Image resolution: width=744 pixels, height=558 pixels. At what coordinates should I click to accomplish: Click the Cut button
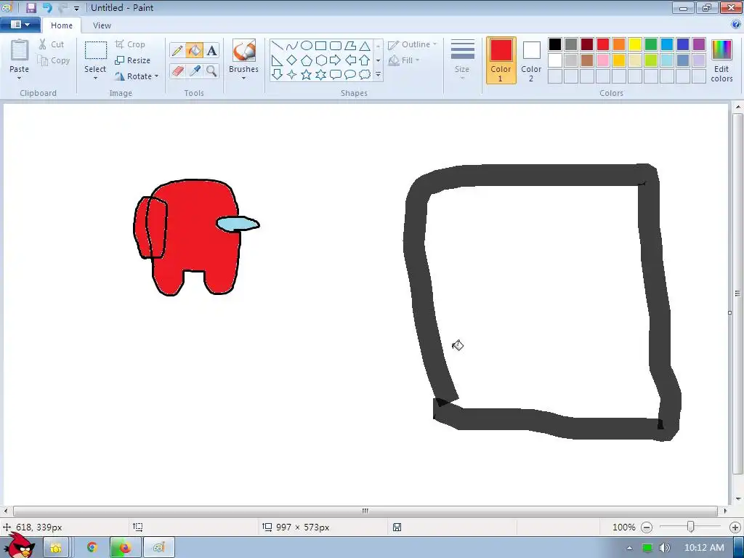pyautogui.click(x=52, y=44)
